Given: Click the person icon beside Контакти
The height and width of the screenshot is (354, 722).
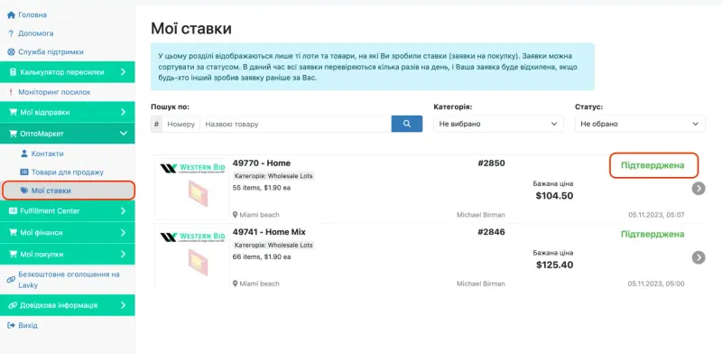Looking at the screenshot, I should [24, 154].
